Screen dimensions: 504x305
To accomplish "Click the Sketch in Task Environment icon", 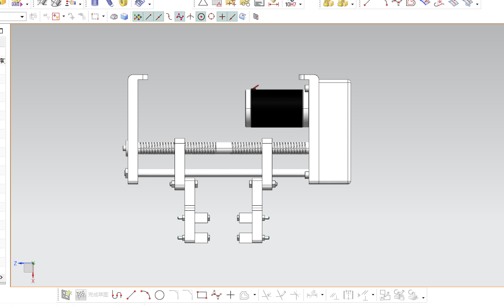I will point(66,294).
